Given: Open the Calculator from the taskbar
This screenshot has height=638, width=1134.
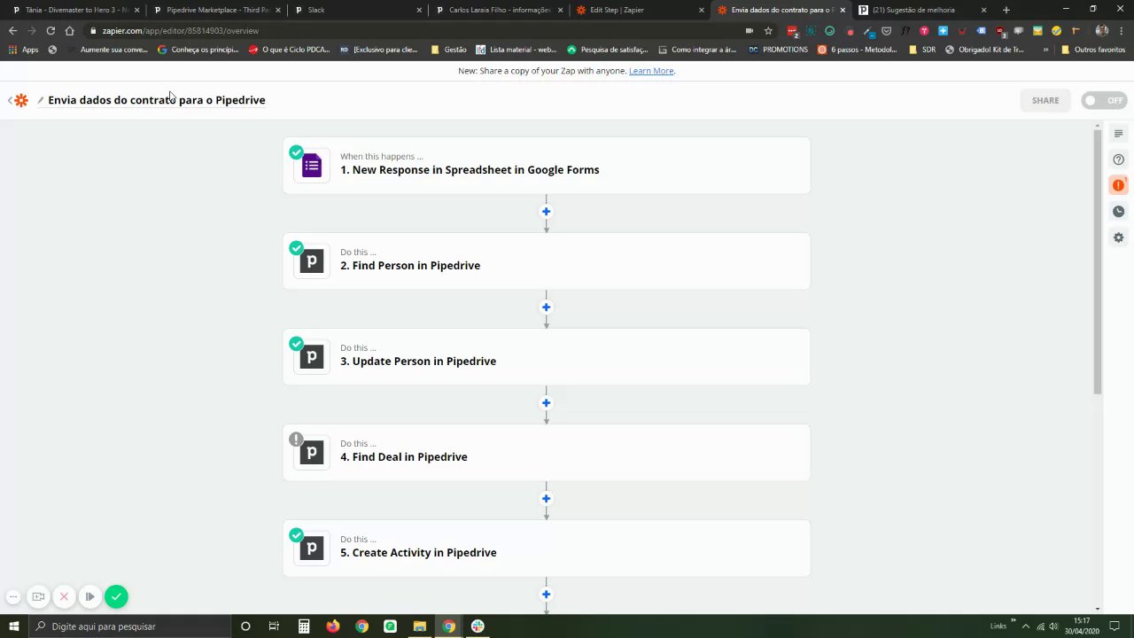Looking at the screenshot, I should (x=304, y=626).
